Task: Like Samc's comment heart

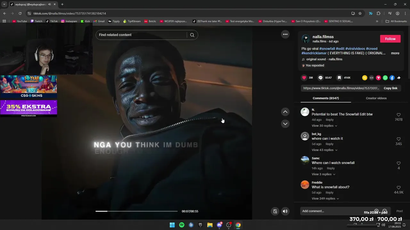Action: [x=398, y=163]
